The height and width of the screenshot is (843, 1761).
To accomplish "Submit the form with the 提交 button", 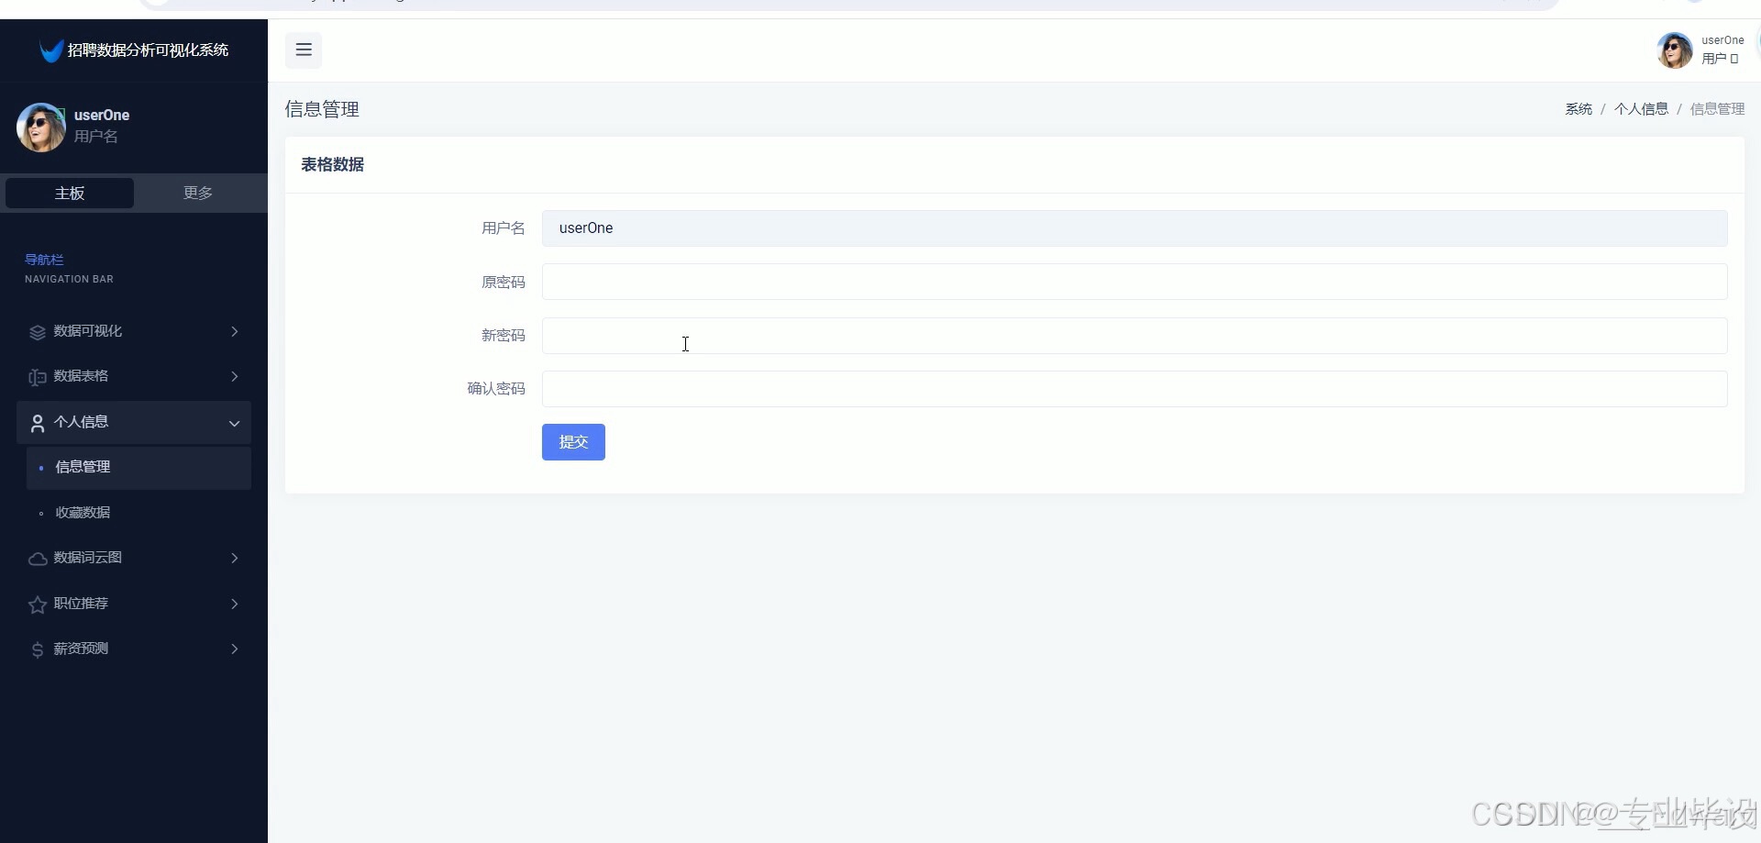I will pos(573,442).
